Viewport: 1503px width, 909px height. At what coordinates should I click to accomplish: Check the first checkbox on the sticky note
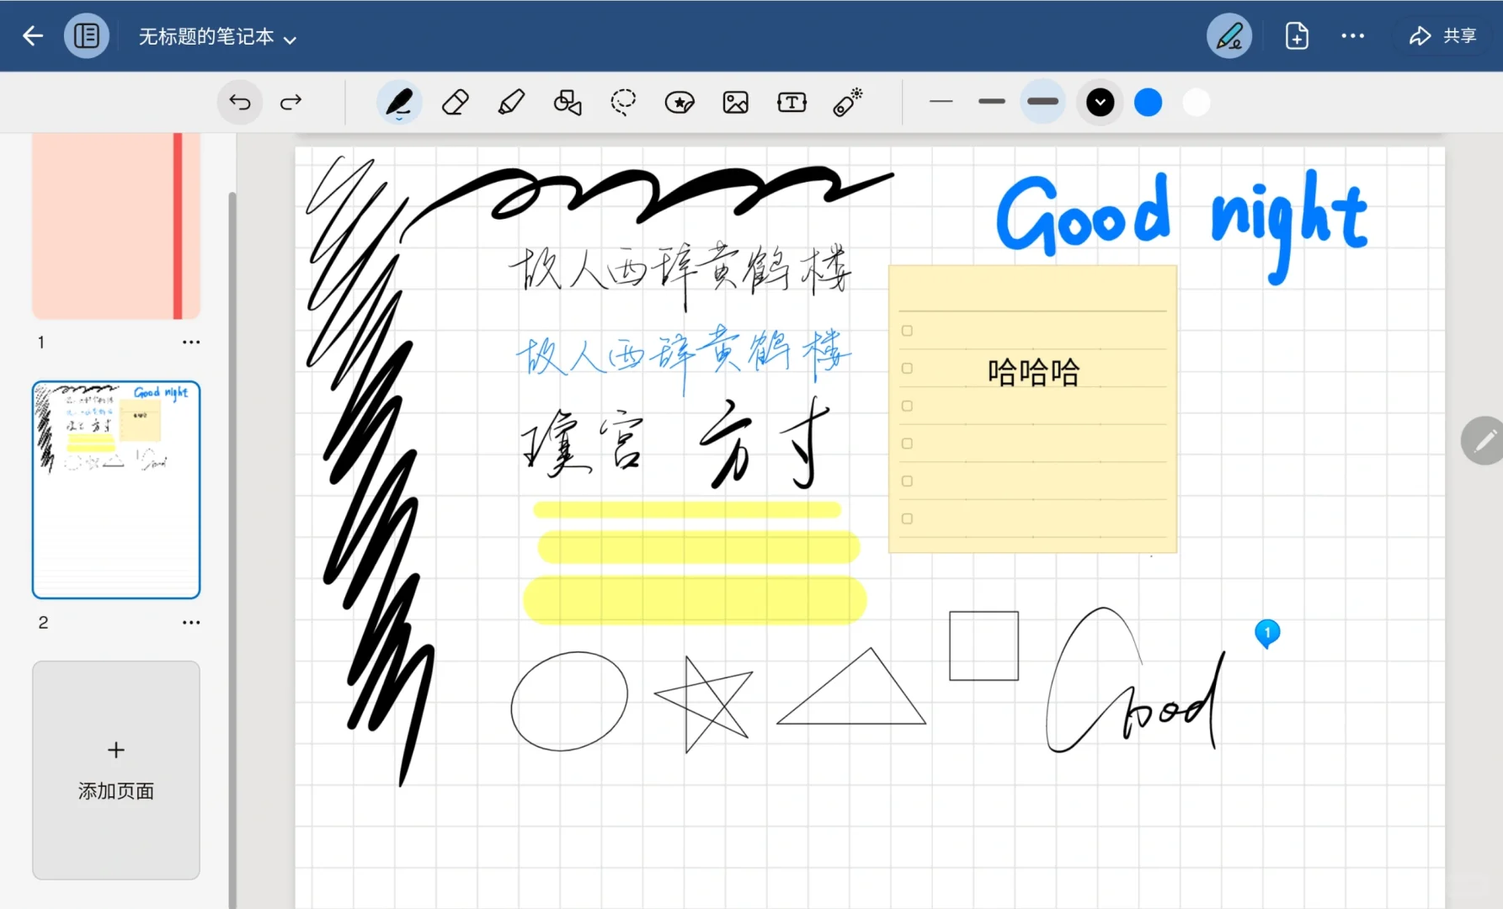(906, 331)
